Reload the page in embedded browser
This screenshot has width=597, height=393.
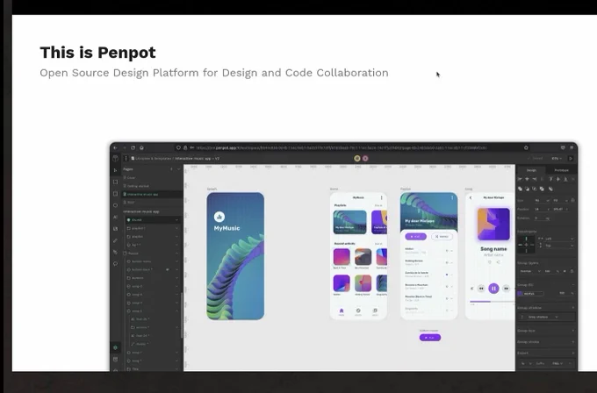[133, 147]
